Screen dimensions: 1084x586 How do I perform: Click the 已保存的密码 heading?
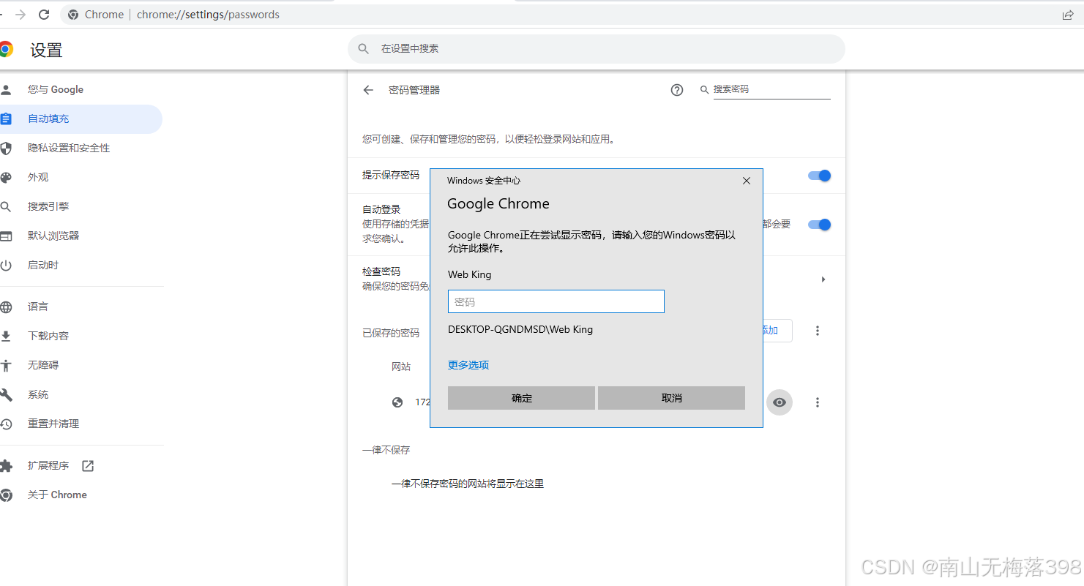[391, 333]
